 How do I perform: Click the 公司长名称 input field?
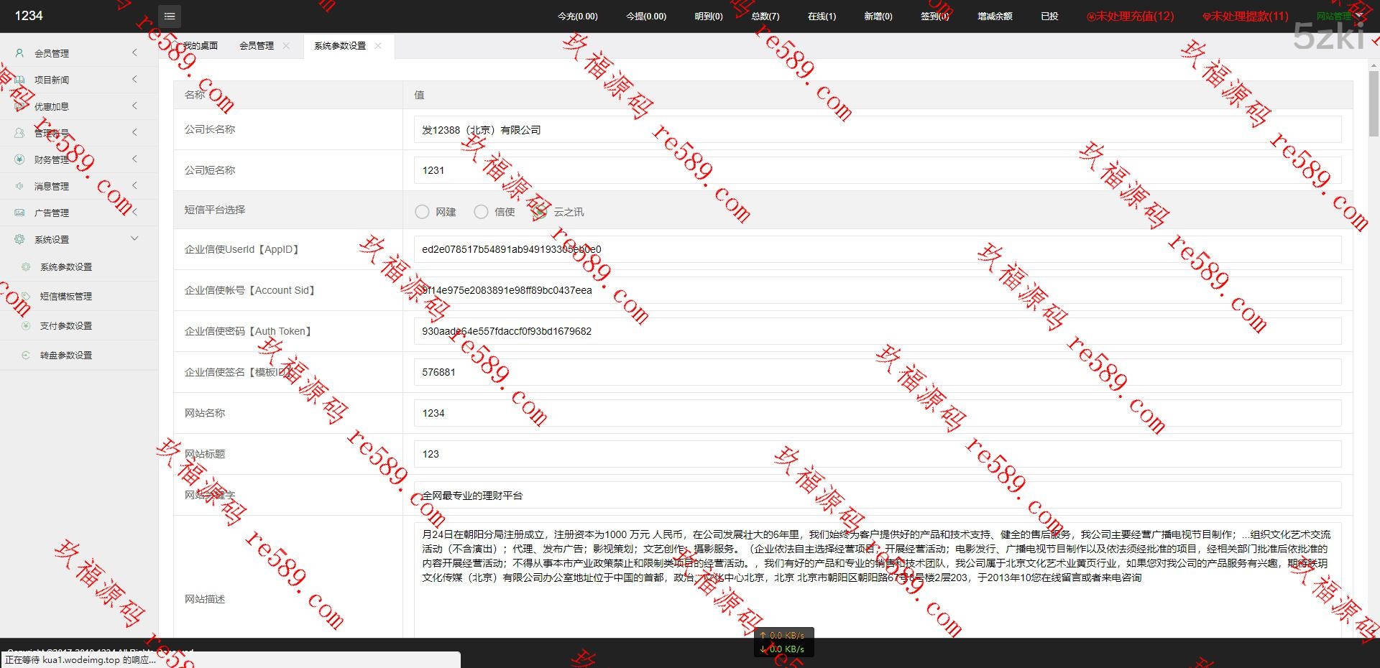[x=877, y=130]
